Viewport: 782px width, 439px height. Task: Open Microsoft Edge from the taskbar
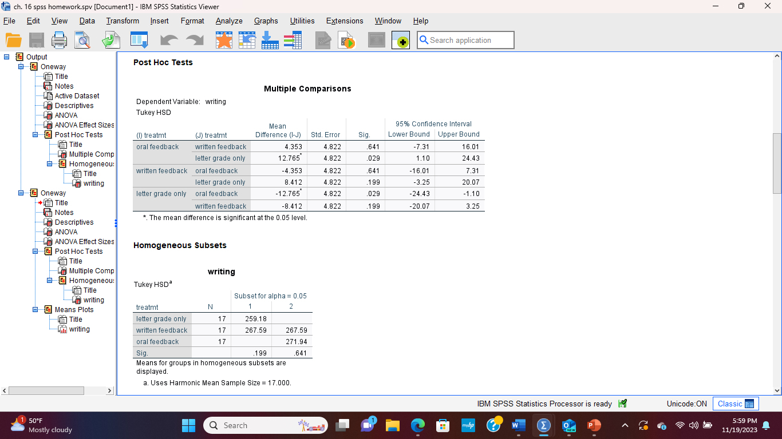point(418,425)
